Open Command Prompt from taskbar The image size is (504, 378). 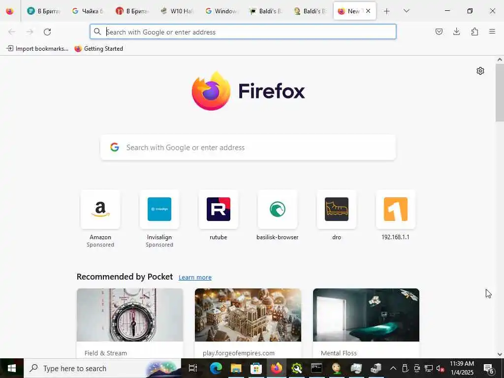click(x=316, y=368)
